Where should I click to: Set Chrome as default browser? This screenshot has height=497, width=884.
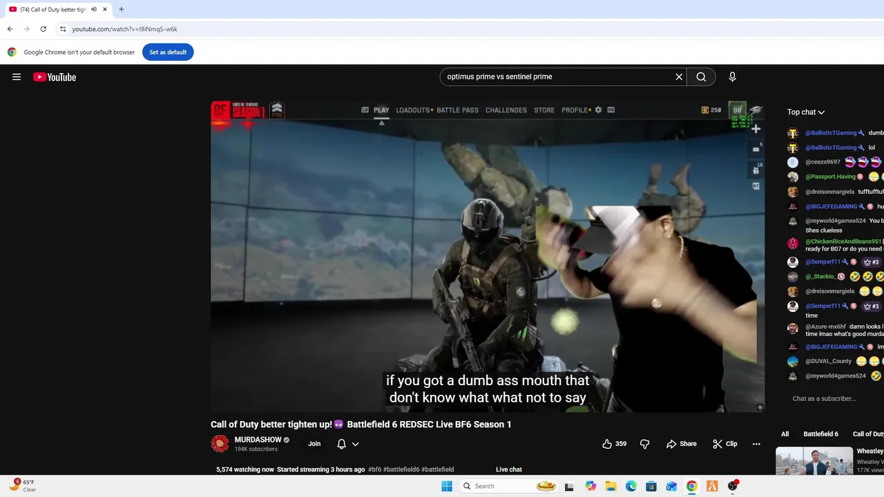pyautogui.click(x=168, y=52)
